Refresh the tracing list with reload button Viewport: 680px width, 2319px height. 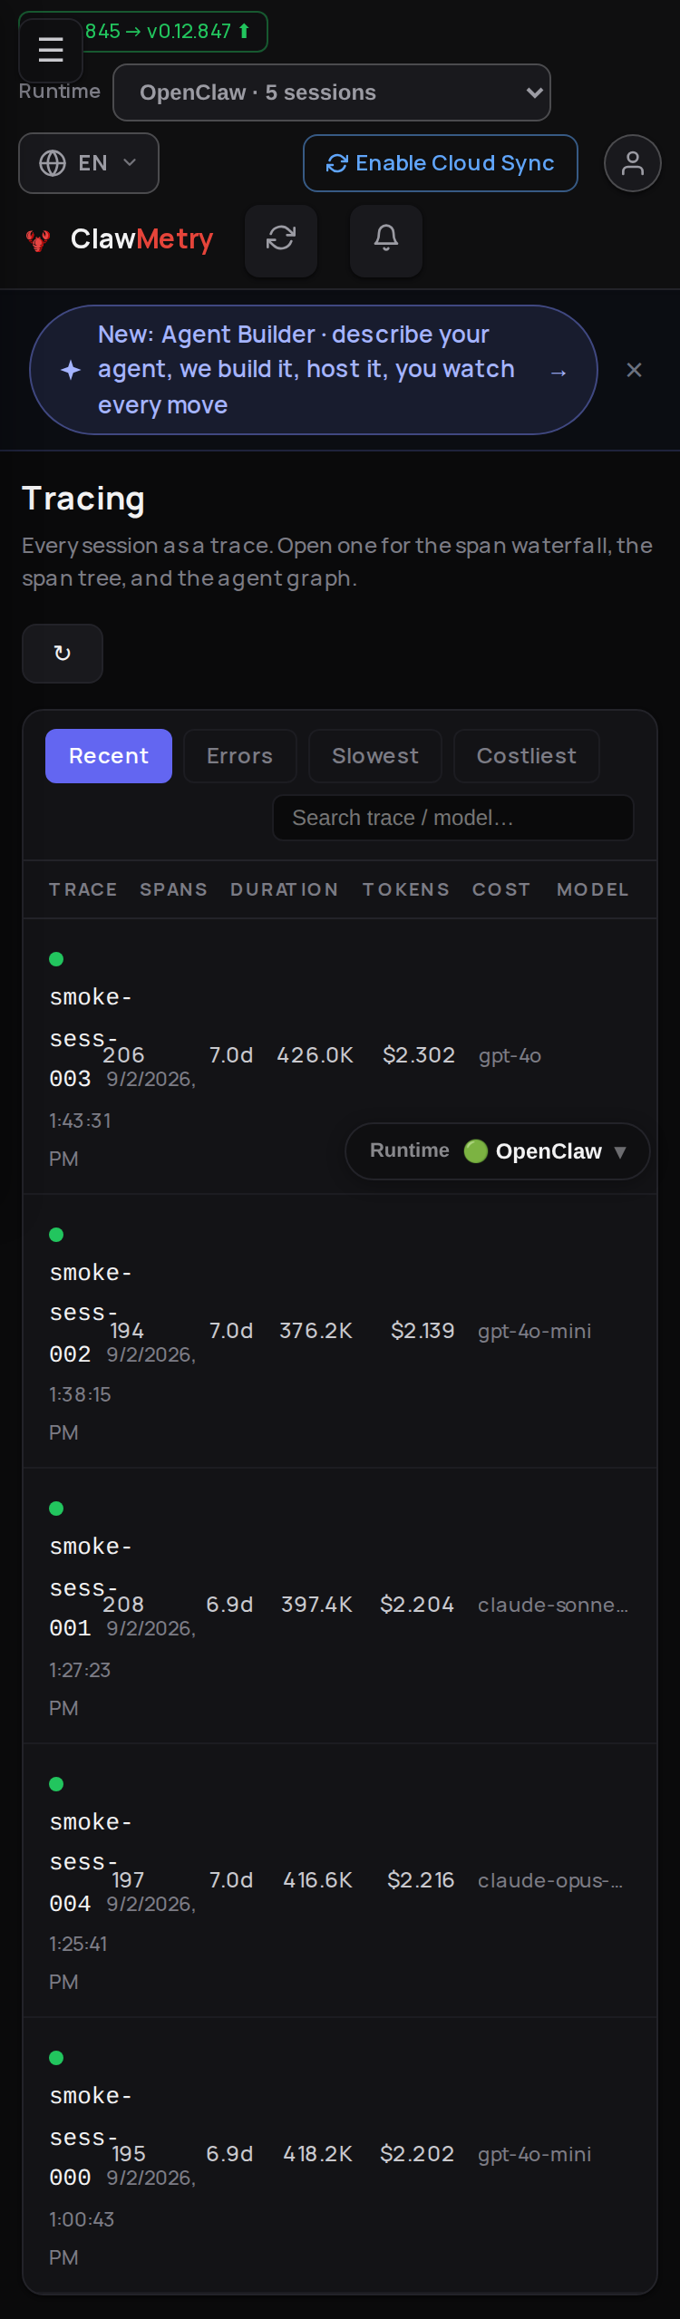click(63, 654)
